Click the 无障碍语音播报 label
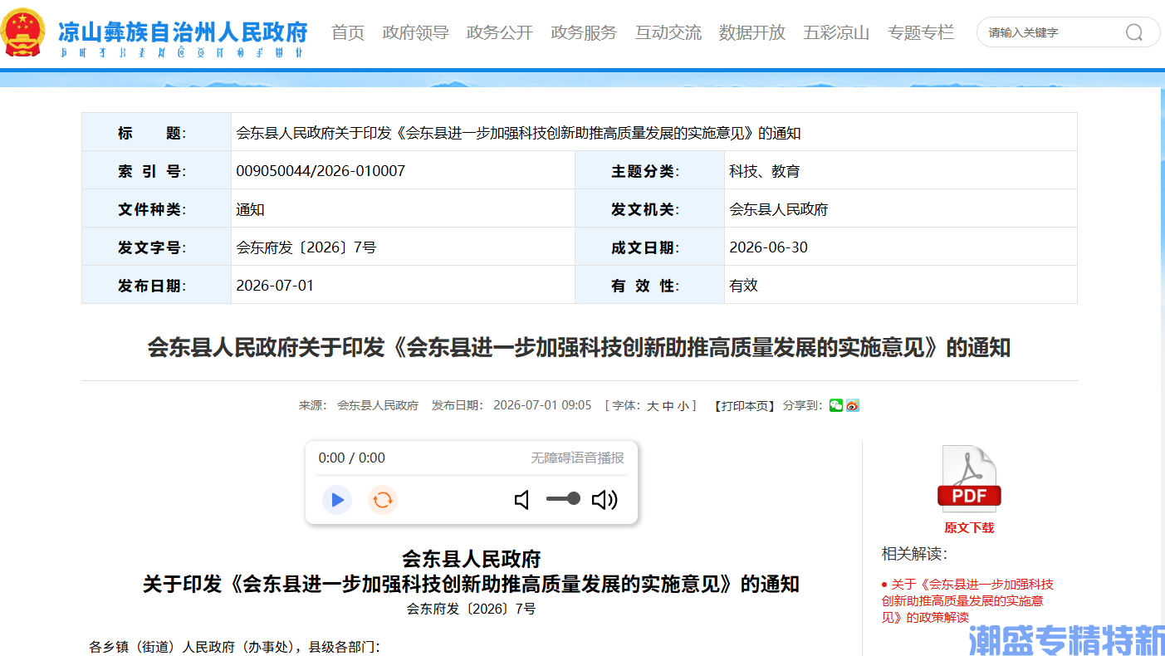 click(578, 458)
